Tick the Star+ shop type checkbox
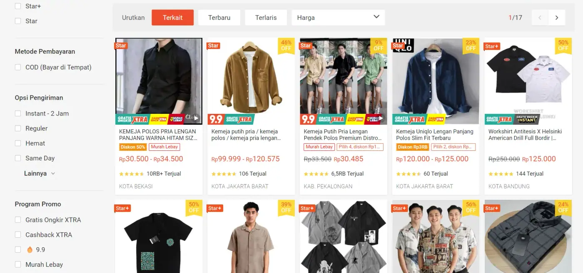Screen dimensions: 583x273 click(18, 6)
